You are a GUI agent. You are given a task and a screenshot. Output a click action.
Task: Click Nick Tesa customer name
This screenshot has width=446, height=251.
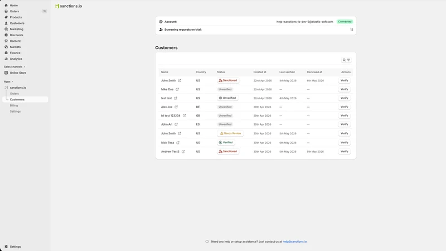coord(167,143)
